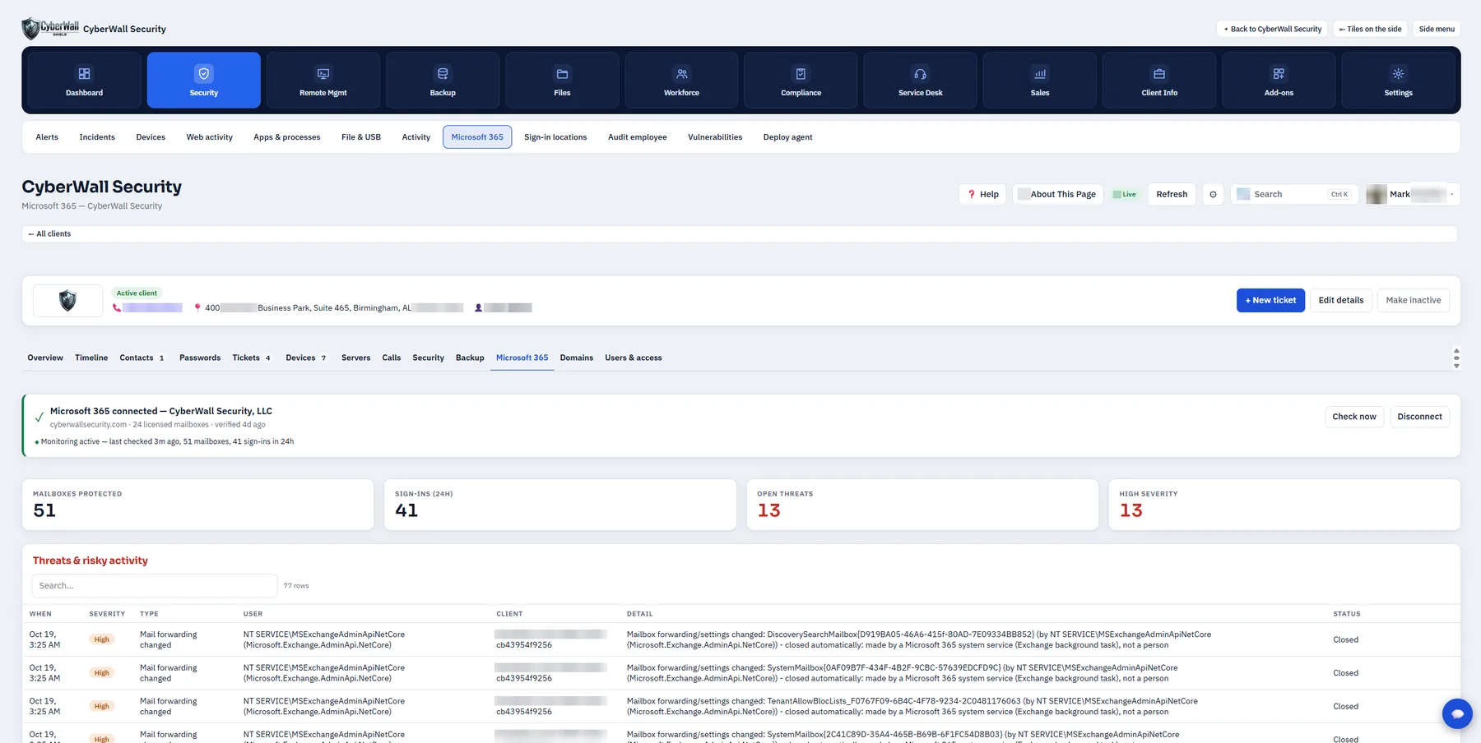Open the client Passwords tab
The image size is (1481, 743).
(200, 358)
